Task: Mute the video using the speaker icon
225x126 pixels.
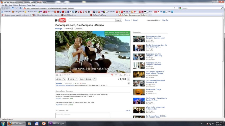Action: (60, 75)
